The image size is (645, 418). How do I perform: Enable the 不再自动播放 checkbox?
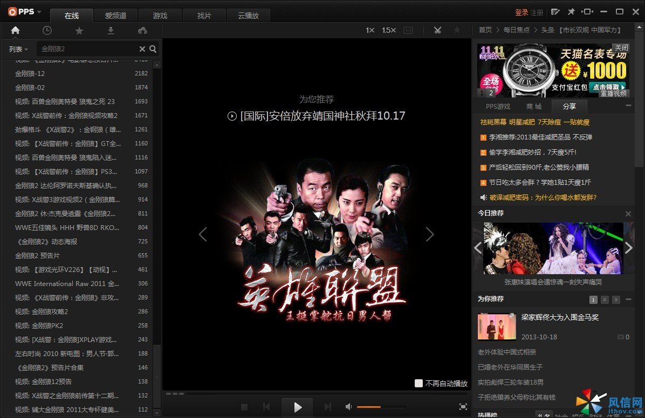click(x=418, y=383)
